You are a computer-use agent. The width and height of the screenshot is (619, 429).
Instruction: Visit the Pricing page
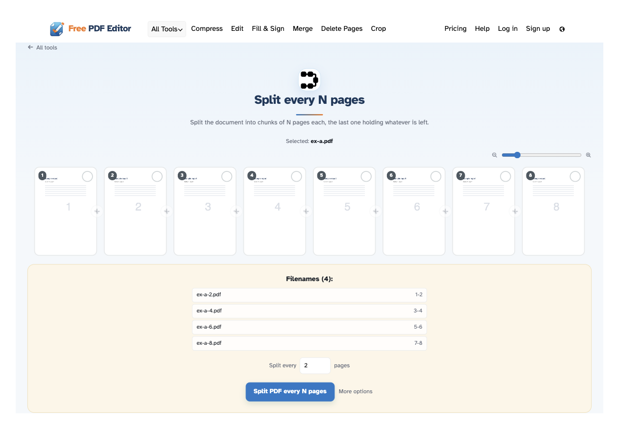tap(455, 29)
